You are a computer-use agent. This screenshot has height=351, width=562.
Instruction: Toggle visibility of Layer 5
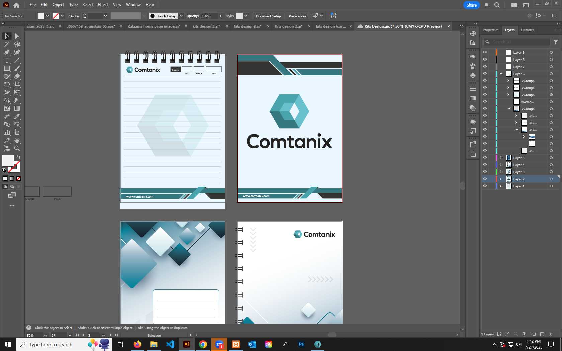(x=485, y=158)
